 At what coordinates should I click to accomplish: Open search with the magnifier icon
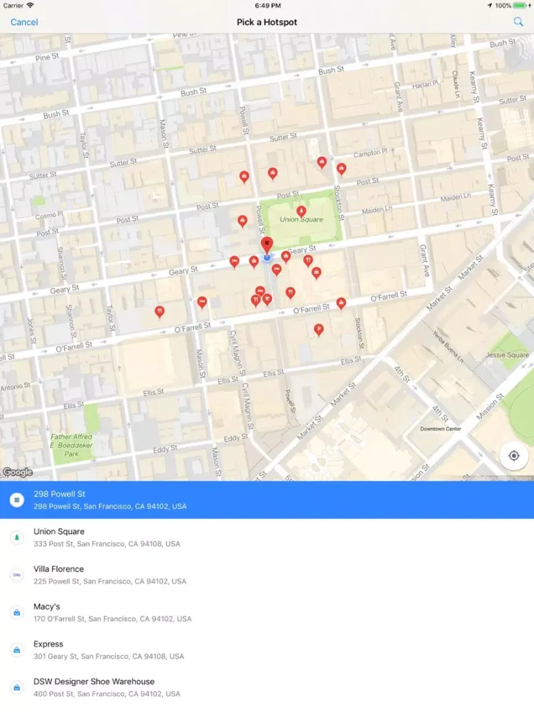tap(518, 21)
